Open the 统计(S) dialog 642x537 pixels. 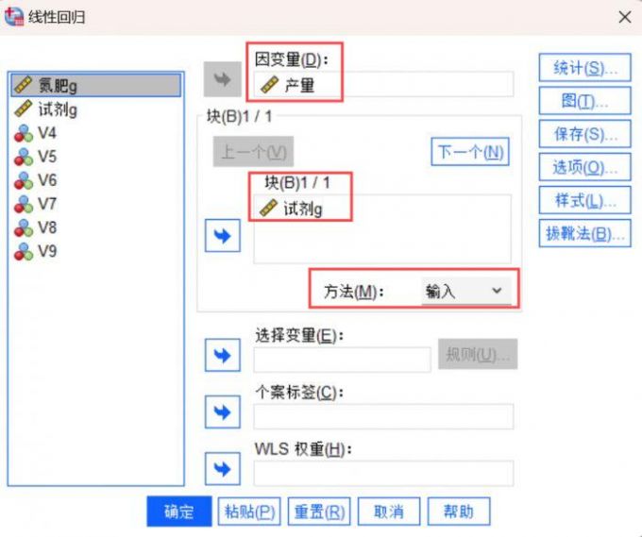click(584, 68)
